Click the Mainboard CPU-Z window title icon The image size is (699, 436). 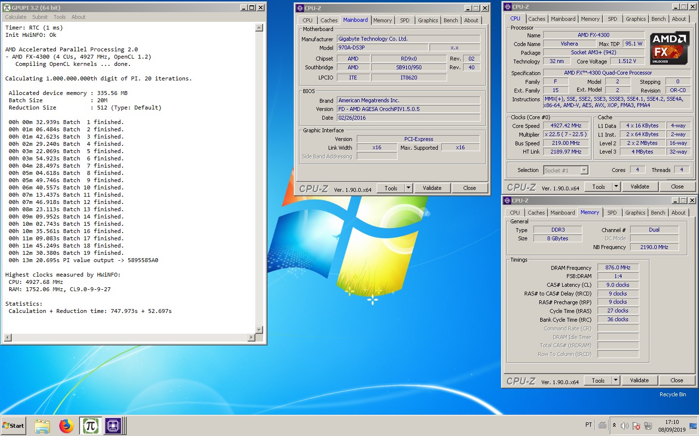pos(300,8)
